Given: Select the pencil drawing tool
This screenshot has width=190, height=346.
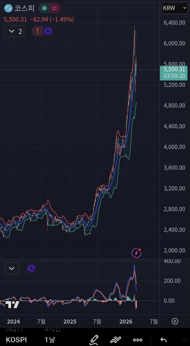Looking at the screenshot, I should pyautogui.click(x=94, y=340).
